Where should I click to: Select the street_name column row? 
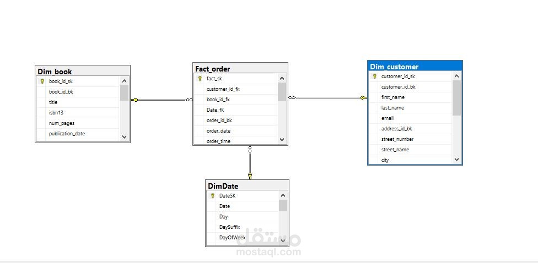[410, 150]
